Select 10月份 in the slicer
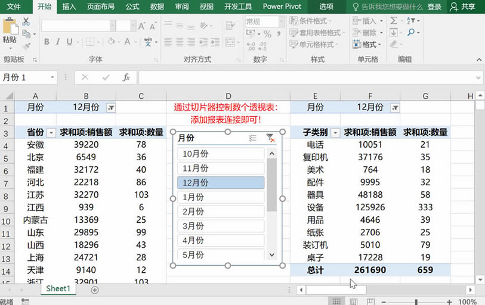 [221, 154]
